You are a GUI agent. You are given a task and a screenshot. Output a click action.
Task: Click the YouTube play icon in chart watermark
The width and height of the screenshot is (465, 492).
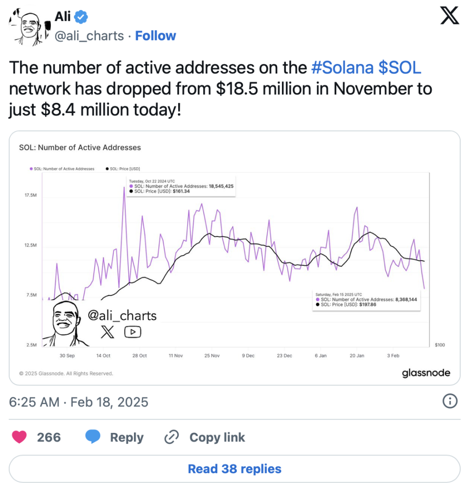[133, 332]
